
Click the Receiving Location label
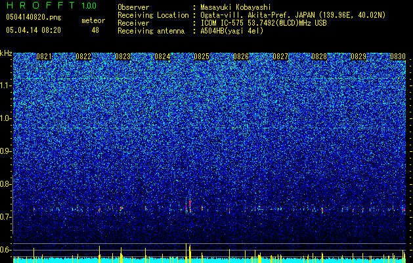(153, 15)
